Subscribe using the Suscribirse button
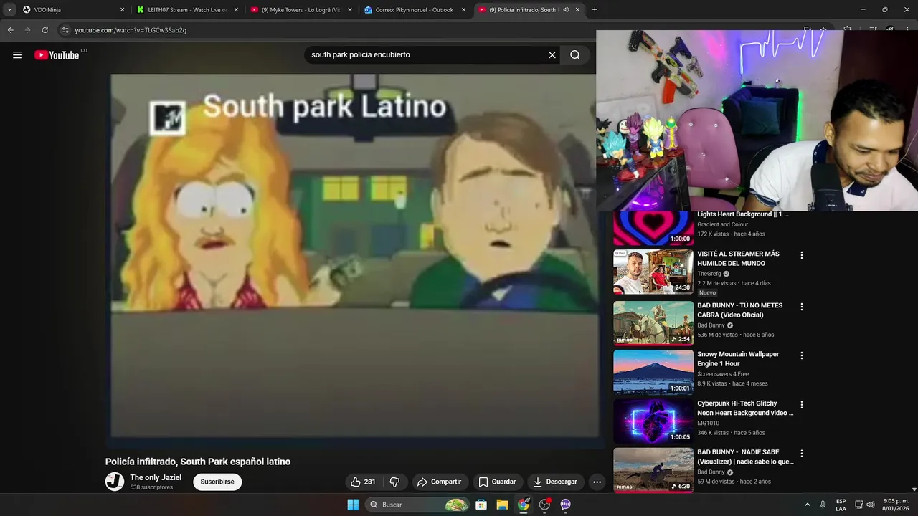This screenshot has height=516, width=918. click(217, 482)
